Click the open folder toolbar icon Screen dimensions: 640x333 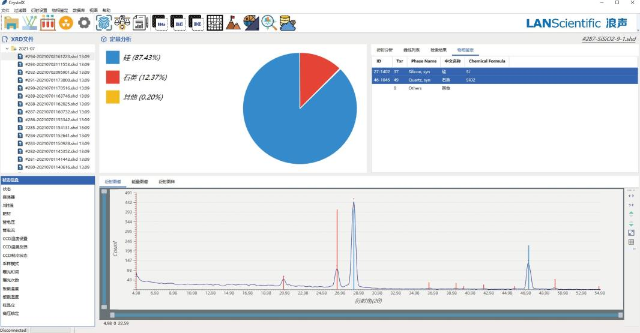[12, 23]
